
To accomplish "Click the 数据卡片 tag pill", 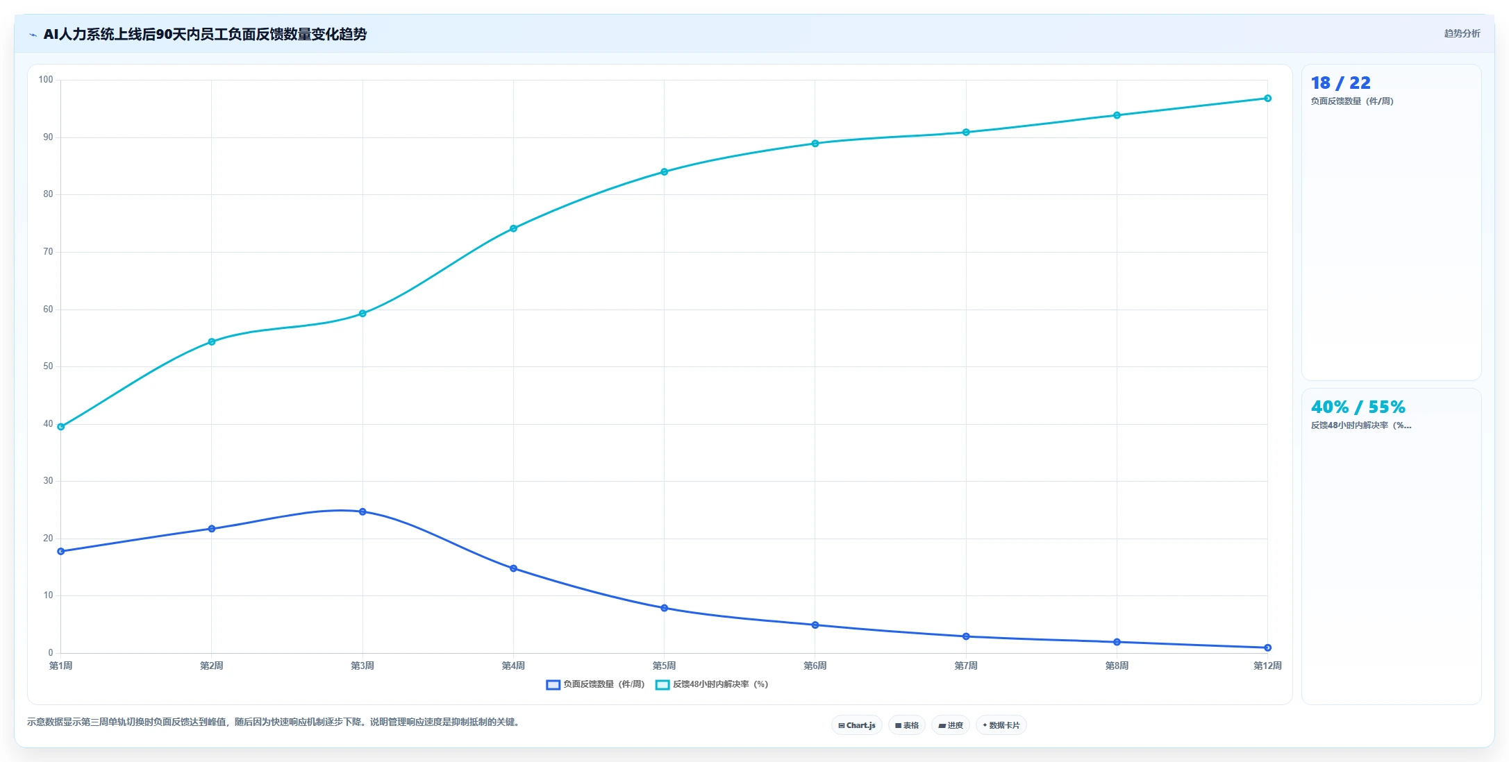I will pyautogui.click(x=1001, y=725).
